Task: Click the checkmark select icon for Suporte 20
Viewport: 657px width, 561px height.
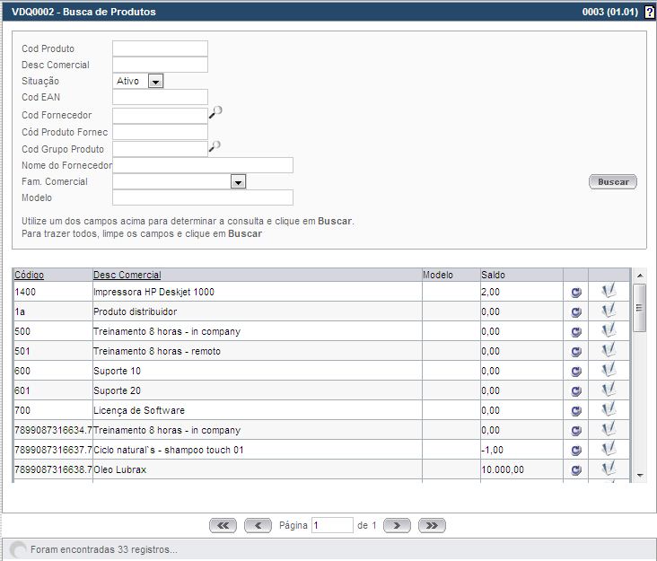Action: 609,390
